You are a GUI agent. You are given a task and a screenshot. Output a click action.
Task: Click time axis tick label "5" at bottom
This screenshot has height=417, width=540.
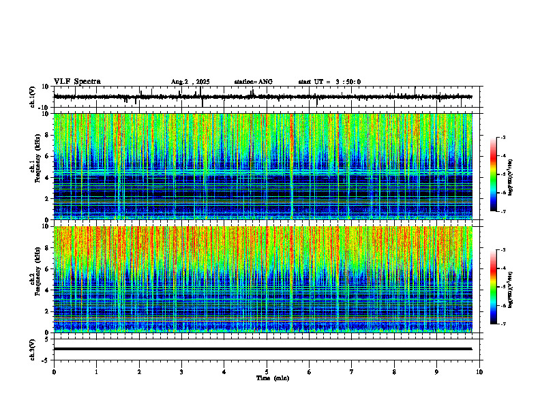coord(267,372)
